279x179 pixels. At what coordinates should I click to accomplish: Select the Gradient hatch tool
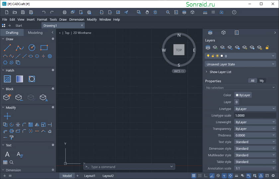click(x=20, y=79)
